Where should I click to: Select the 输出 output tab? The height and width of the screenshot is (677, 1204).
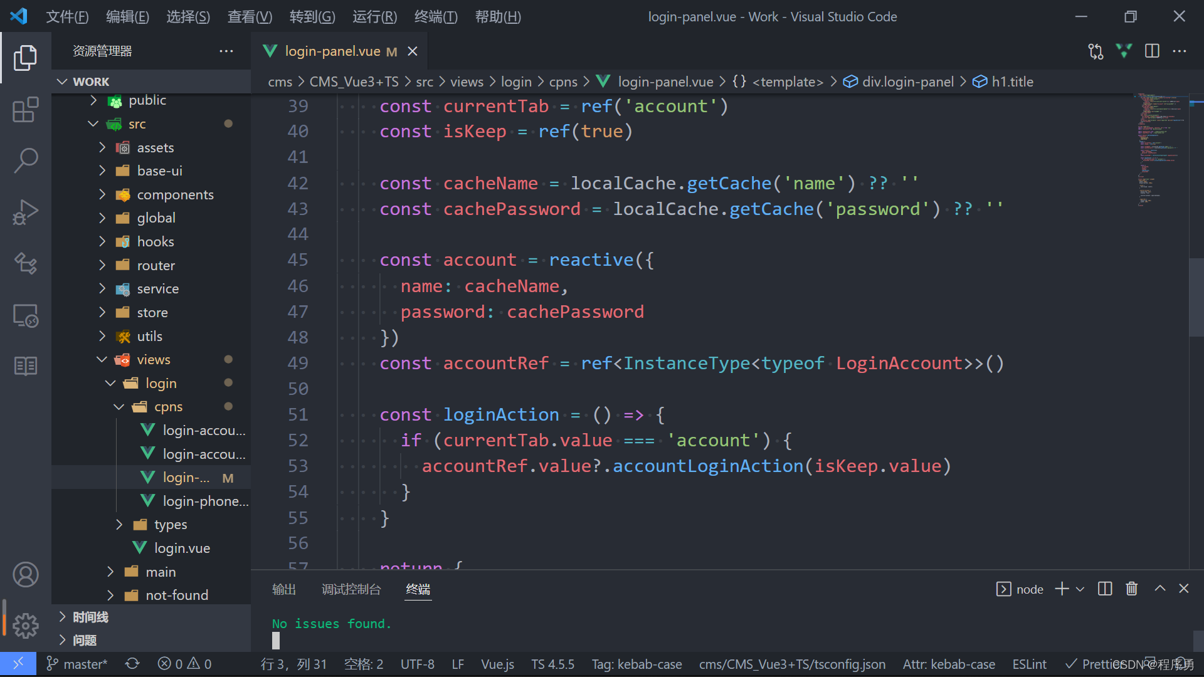pos(283,589)
